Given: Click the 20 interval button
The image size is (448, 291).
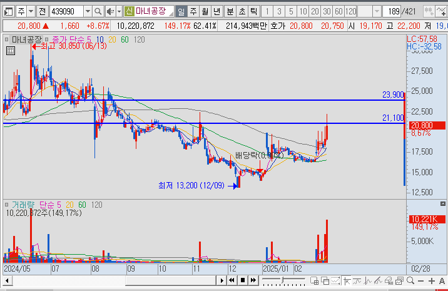Looking at the screenshot, I should click(315, 11).
